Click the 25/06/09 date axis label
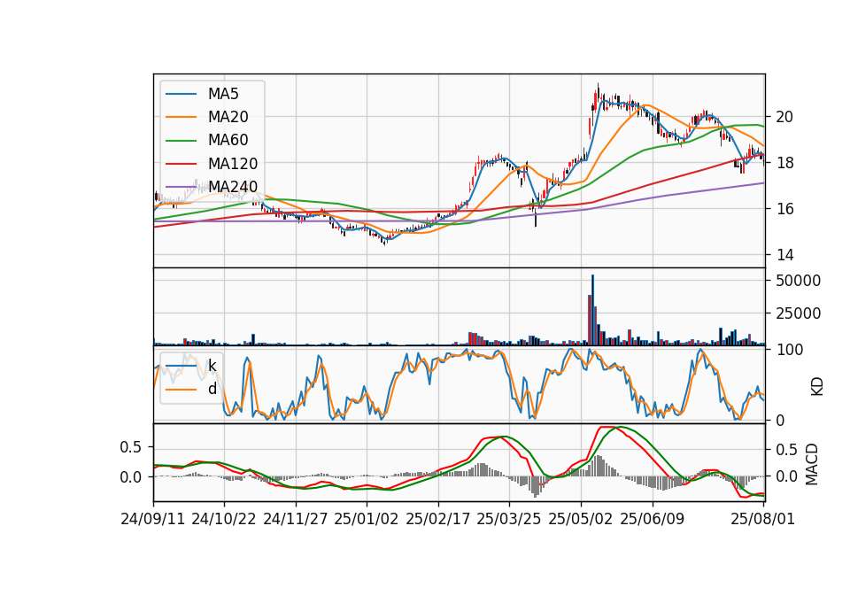Image resolution: width=850 pixels, height=611 pixels. (x=653, y=519)
